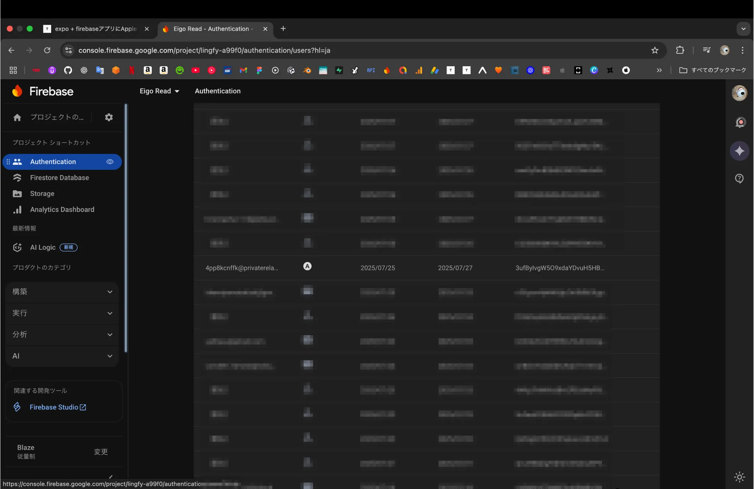Select Authentication in the sidebar menu
The width and height of the screenshot is (754, 489).
pyautogui.click(x=53, y=162)
